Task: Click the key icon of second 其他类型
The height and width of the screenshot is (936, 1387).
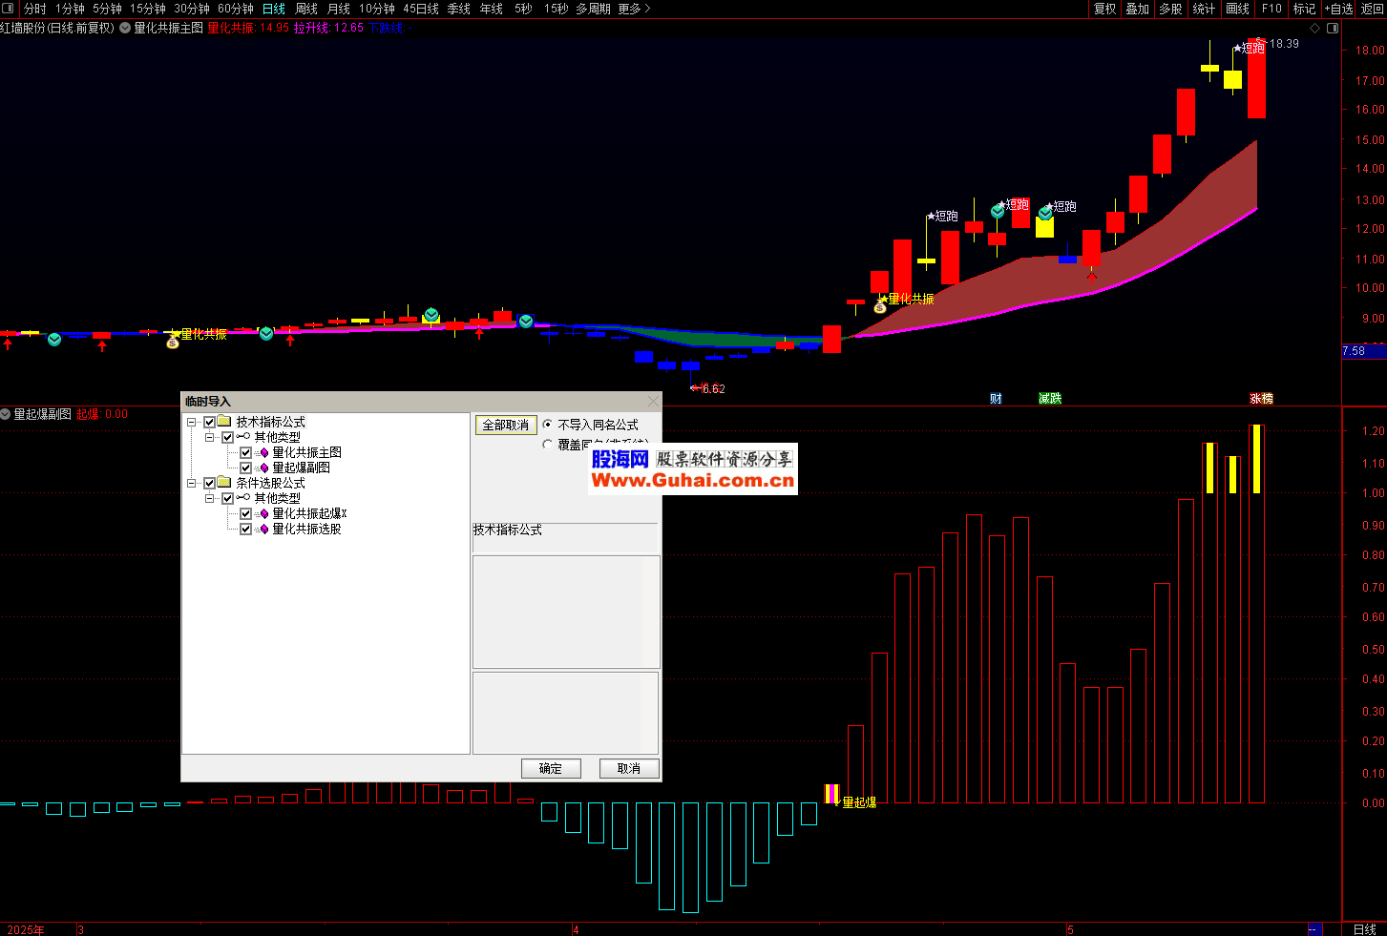Action: [x=243, y=498]
